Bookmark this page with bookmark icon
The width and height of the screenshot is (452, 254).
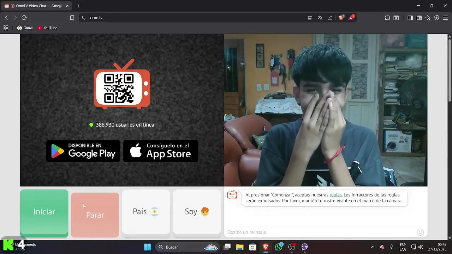tap(72, 18)
